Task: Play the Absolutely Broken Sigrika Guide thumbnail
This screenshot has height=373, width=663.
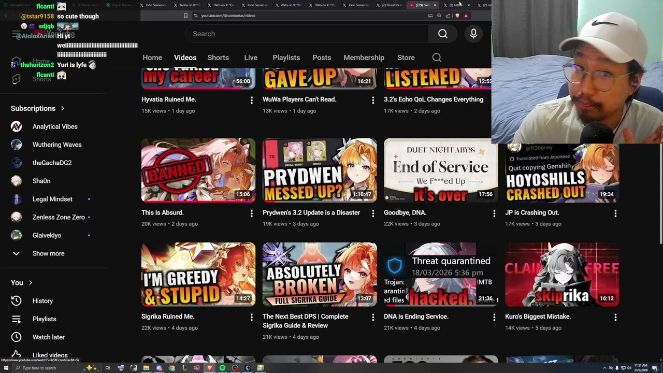Action: [320, 275]
